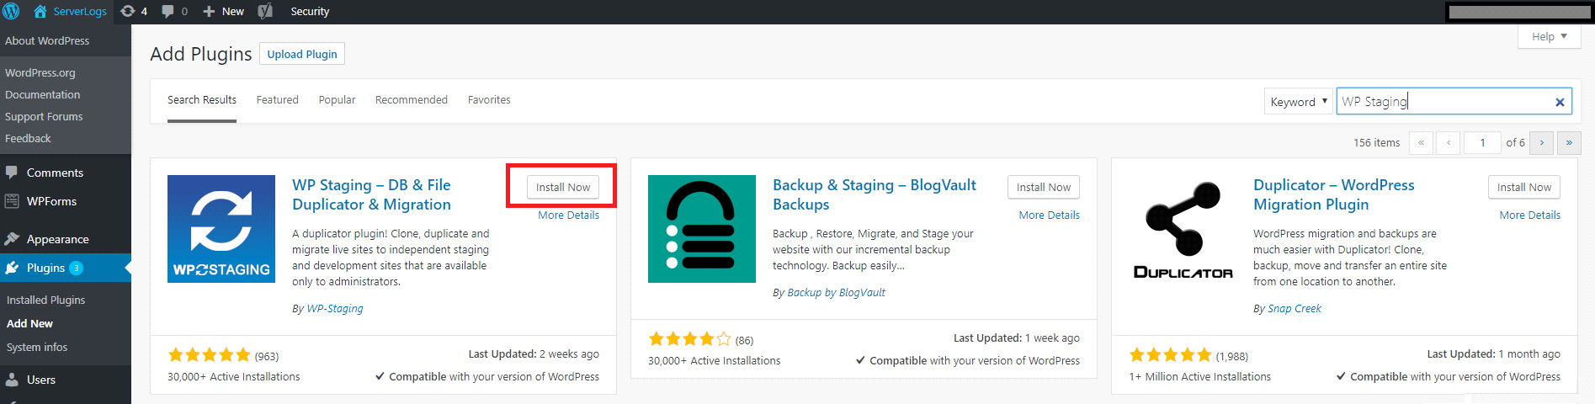Click the WordPress logo in admin bar
The width and height of the screenshot is (1595, 404).
point(11,12)
